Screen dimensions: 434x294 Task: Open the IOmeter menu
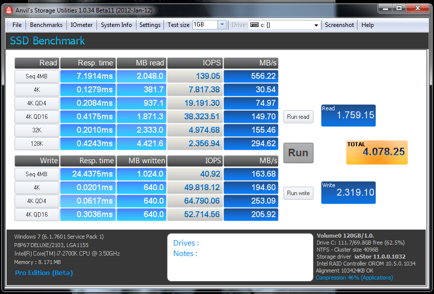click(81, 25)
